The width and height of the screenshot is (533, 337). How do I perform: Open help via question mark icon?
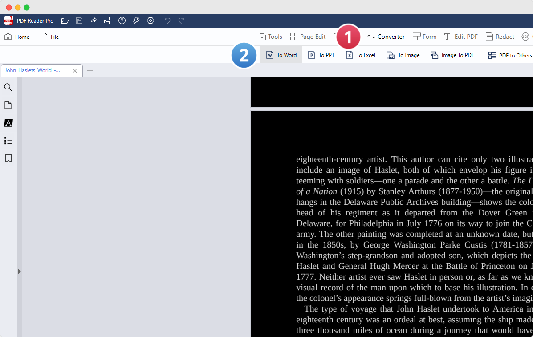122,21
